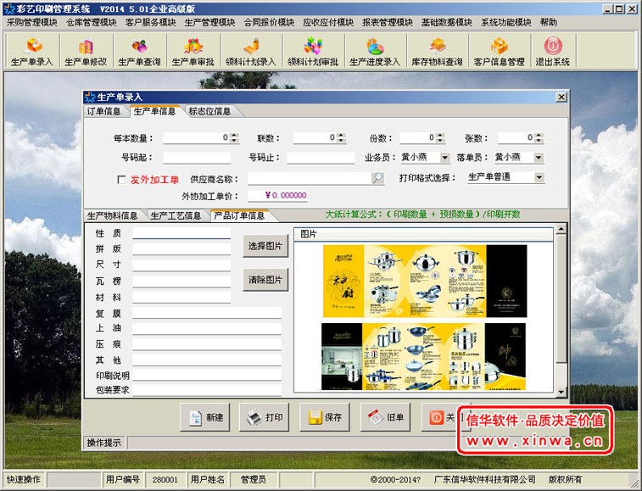Open the 落单员 dropdown list
642x491 pixels.
pyautogui.click(x=539, y=158)
